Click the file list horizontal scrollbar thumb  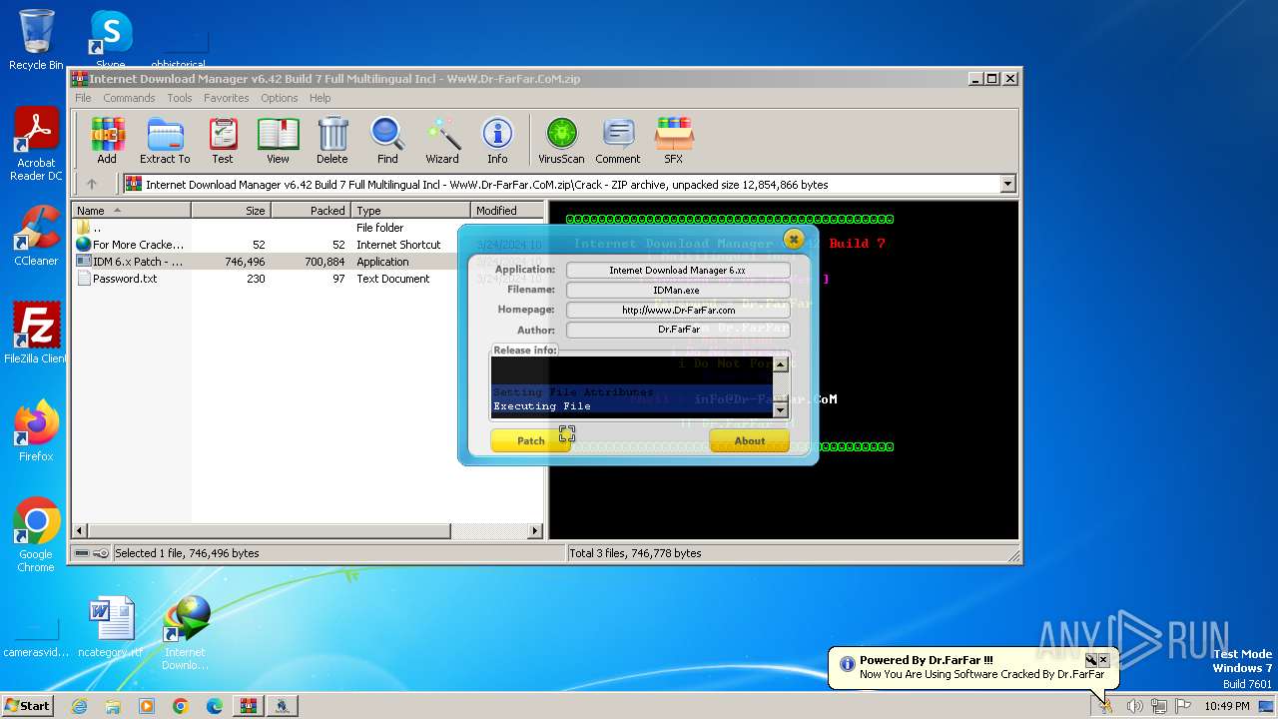click(x=268, y=531)
